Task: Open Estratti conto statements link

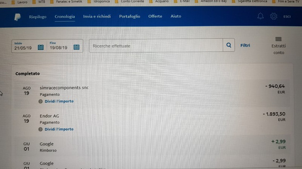Action: 278,49
